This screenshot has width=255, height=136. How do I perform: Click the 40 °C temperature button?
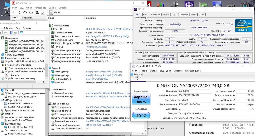(141, 116)
